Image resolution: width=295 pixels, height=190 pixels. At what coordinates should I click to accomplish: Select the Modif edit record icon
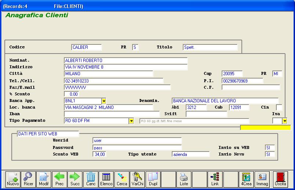pos(44,179)
